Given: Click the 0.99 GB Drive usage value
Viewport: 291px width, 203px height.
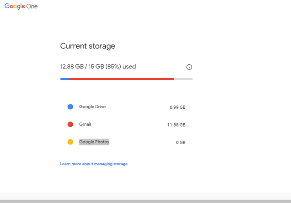Looking at the screenshot, I should [178, 107].
